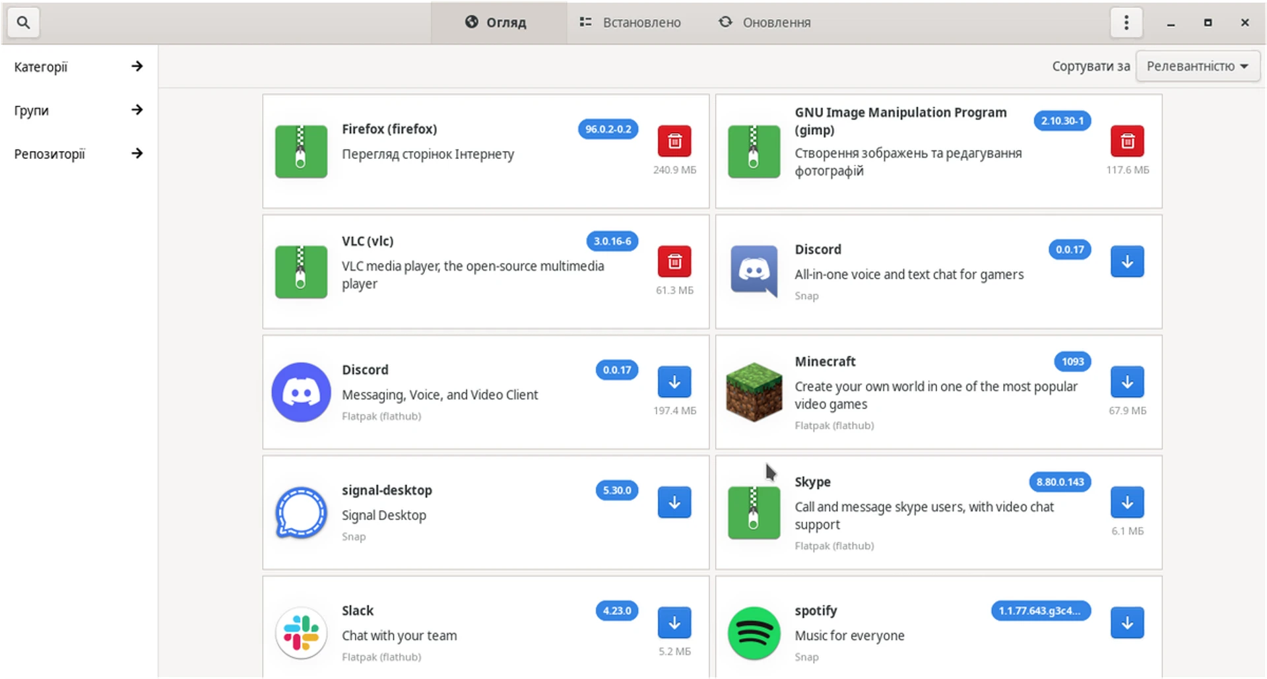Switch to the Оновлення tab
The image size is (1267, 679).
(x=765, y=22)
